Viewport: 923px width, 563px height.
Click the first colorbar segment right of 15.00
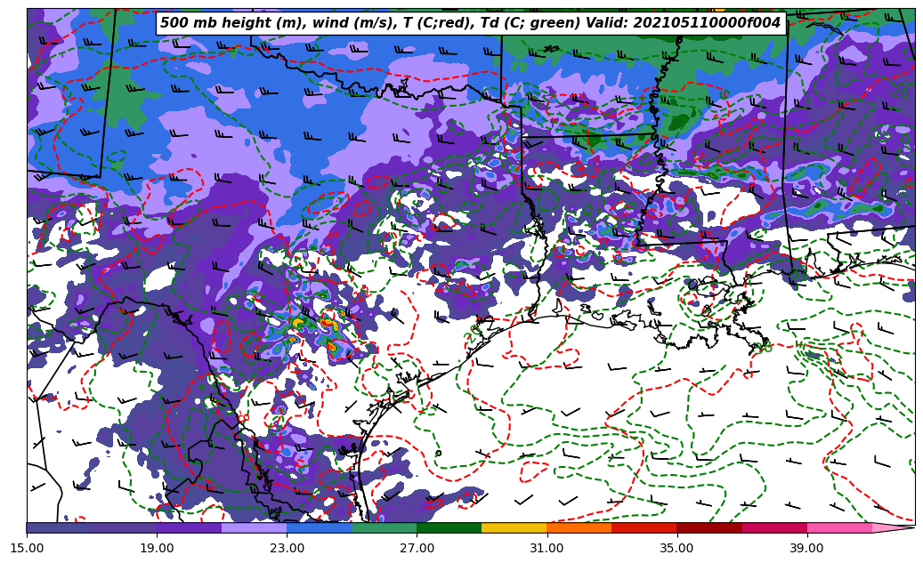coord(59,527)
